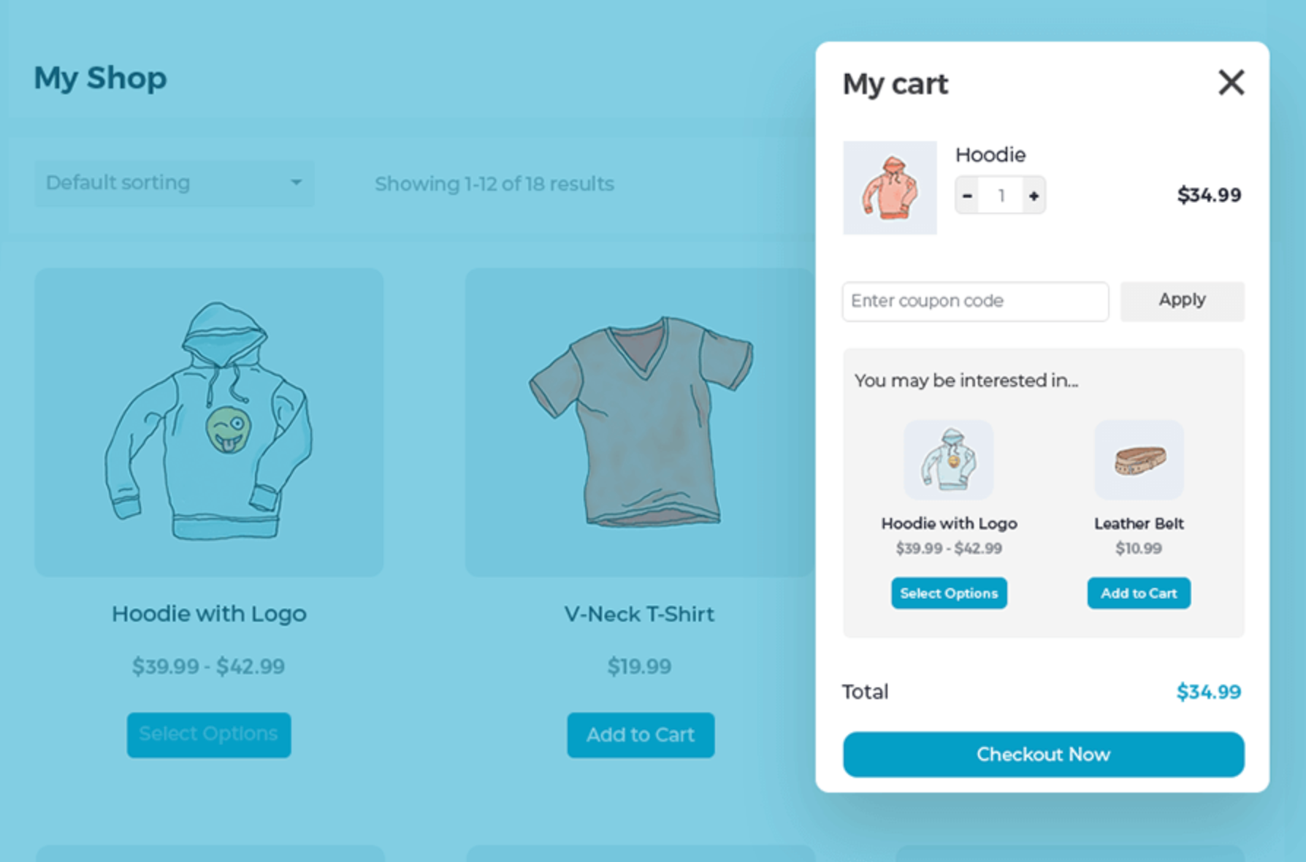Viewport: 1306px width, 862px height.
Task: Open the suggested Hoodie with Logo thumbnail
Action: (949, 459)
